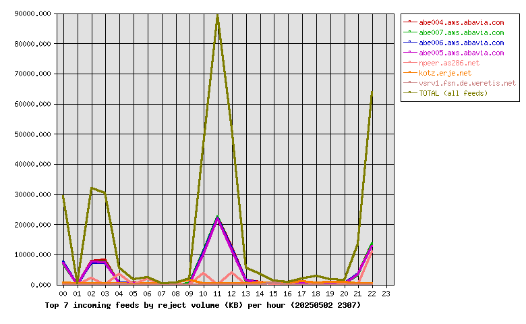Screen dimensions: 526x324
Task: Click the olive line marker for TOTAL
Action: pyautogui.click(x=410, y=92)
